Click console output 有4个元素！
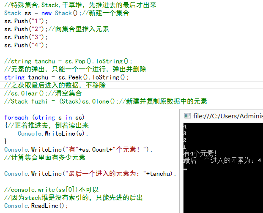The height and width of the screenshot is (213, 263). (200, 153)
